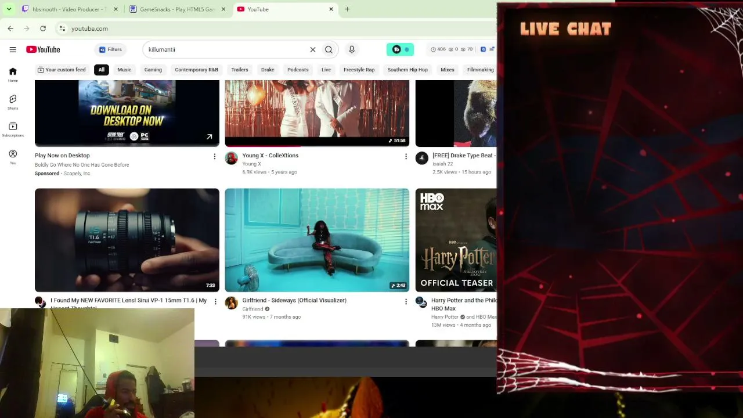Open a new browser tab
This screenshot has width=743, height=418.
tap(347, 9)
